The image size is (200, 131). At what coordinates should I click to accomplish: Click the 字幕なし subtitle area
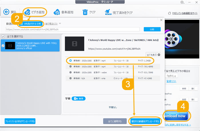(113, 107)
